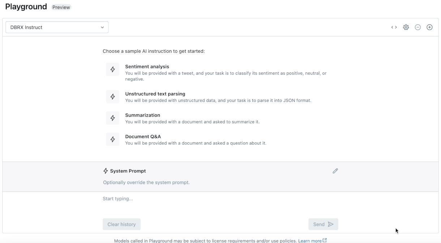Expand the DBRX Instruct model dropdown
Image resolution: width=441 pixels, height=243 pixels.
(57, 27)
